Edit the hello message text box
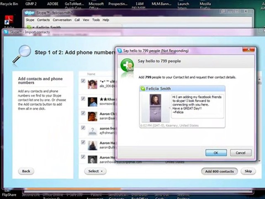Image resolution: width=265 pixels, height=199 pixels. coord(197,106)
